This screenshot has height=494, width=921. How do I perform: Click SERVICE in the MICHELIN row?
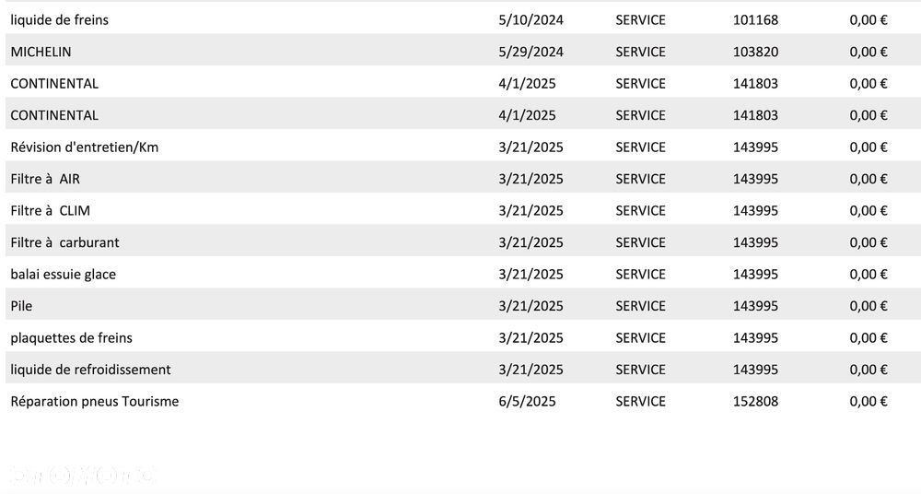pyautogui.click(x=640, y=52)
